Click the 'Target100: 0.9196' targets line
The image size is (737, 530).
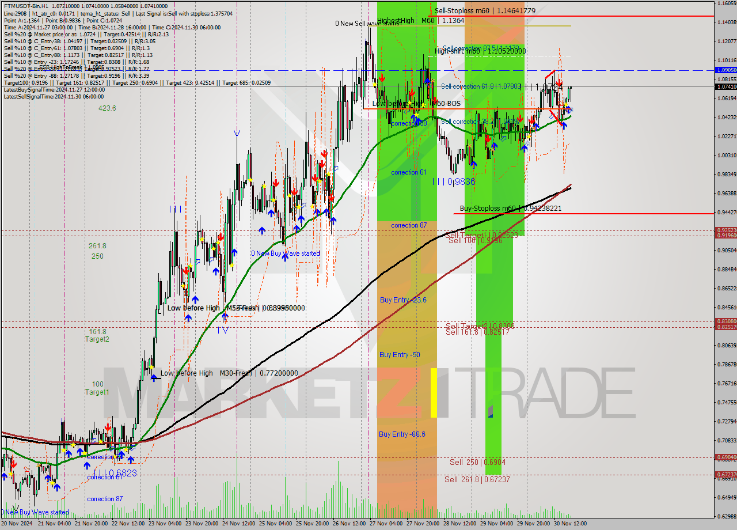(137, 82)
